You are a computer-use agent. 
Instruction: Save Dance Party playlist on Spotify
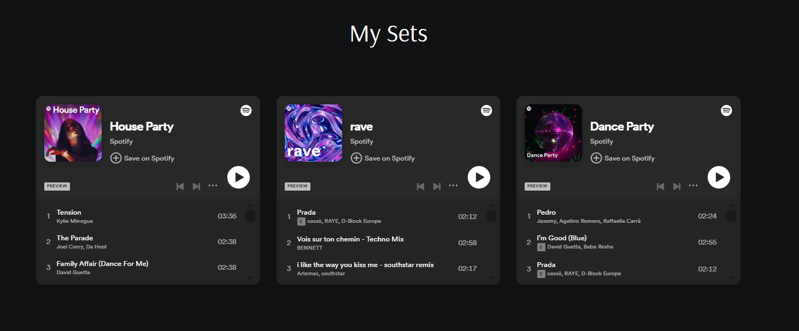pos(623,158)
